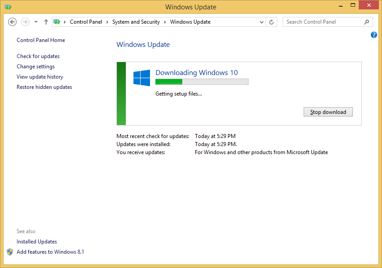Maximize the Windows Update window

tap(352, 5)
